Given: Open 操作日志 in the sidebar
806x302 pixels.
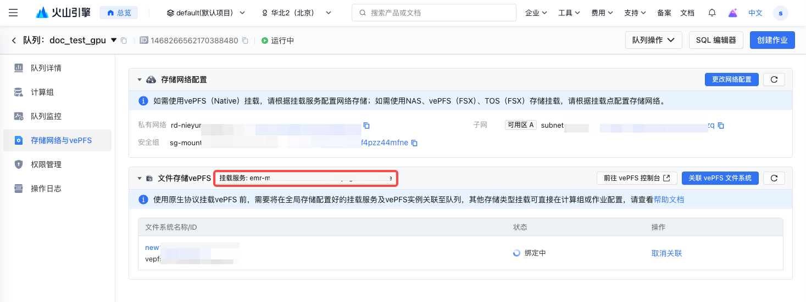Looking at the screenshot, I should point(57,189).
